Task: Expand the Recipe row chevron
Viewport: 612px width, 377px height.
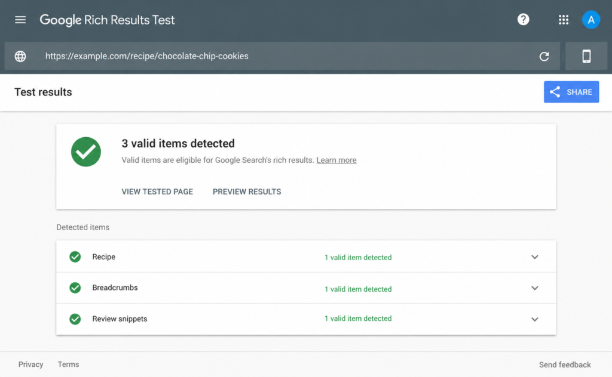Action: pyautogui.click(x=535, y=257)
